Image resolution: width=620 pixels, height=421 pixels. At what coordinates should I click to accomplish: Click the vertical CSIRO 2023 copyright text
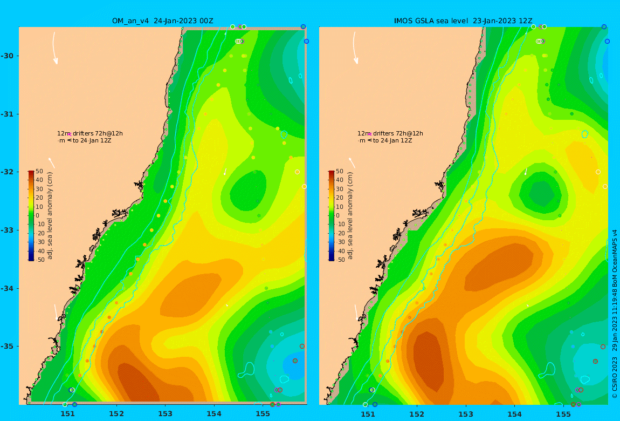tap(615, 314)
